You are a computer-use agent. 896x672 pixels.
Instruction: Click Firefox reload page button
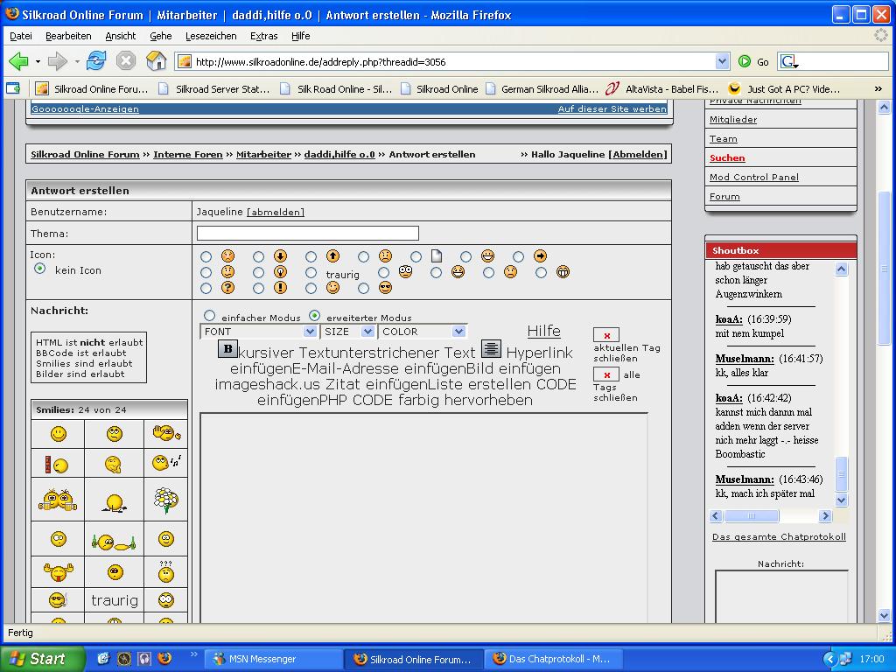[x=96, y=61]
